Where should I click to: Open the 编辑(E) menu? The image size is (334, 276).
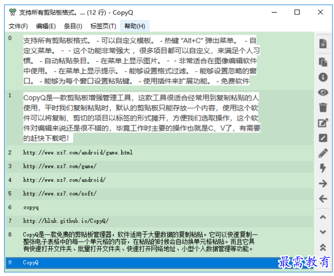coord(46,26)
